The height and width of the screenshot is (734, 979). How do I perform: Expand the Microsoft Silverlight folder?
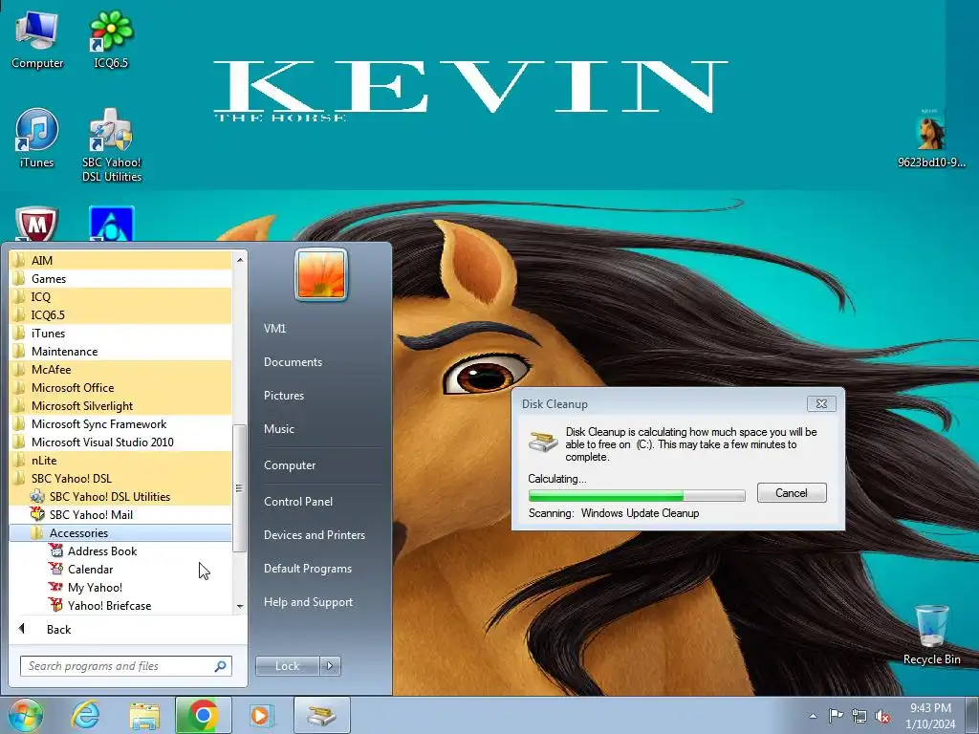(x=120, y=405)
